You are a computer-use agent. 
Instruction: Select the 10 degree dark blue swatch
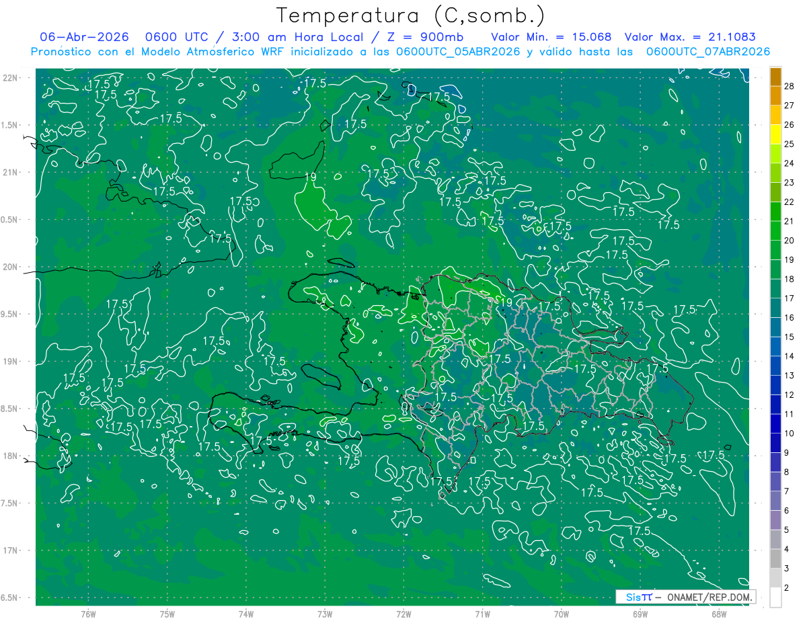pyautogui.click(x=775, y=424)
